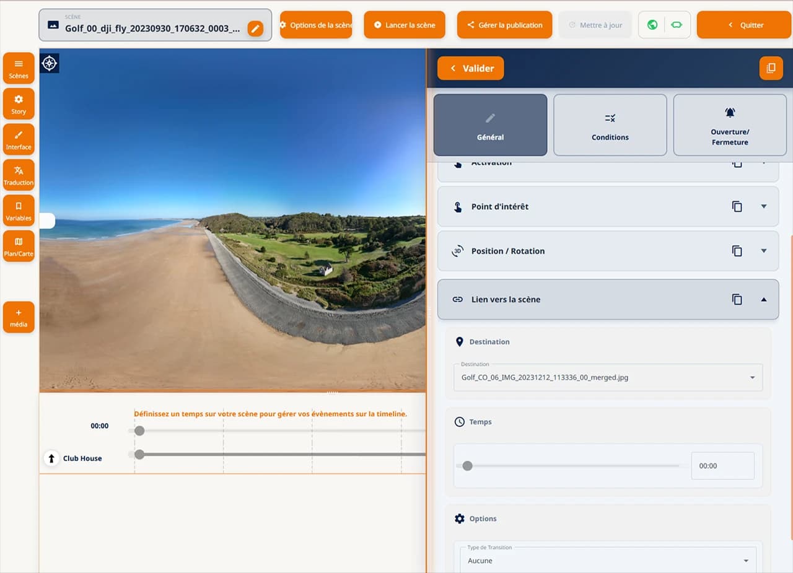Click the Gérer la publication button

[x=504, y=25]
